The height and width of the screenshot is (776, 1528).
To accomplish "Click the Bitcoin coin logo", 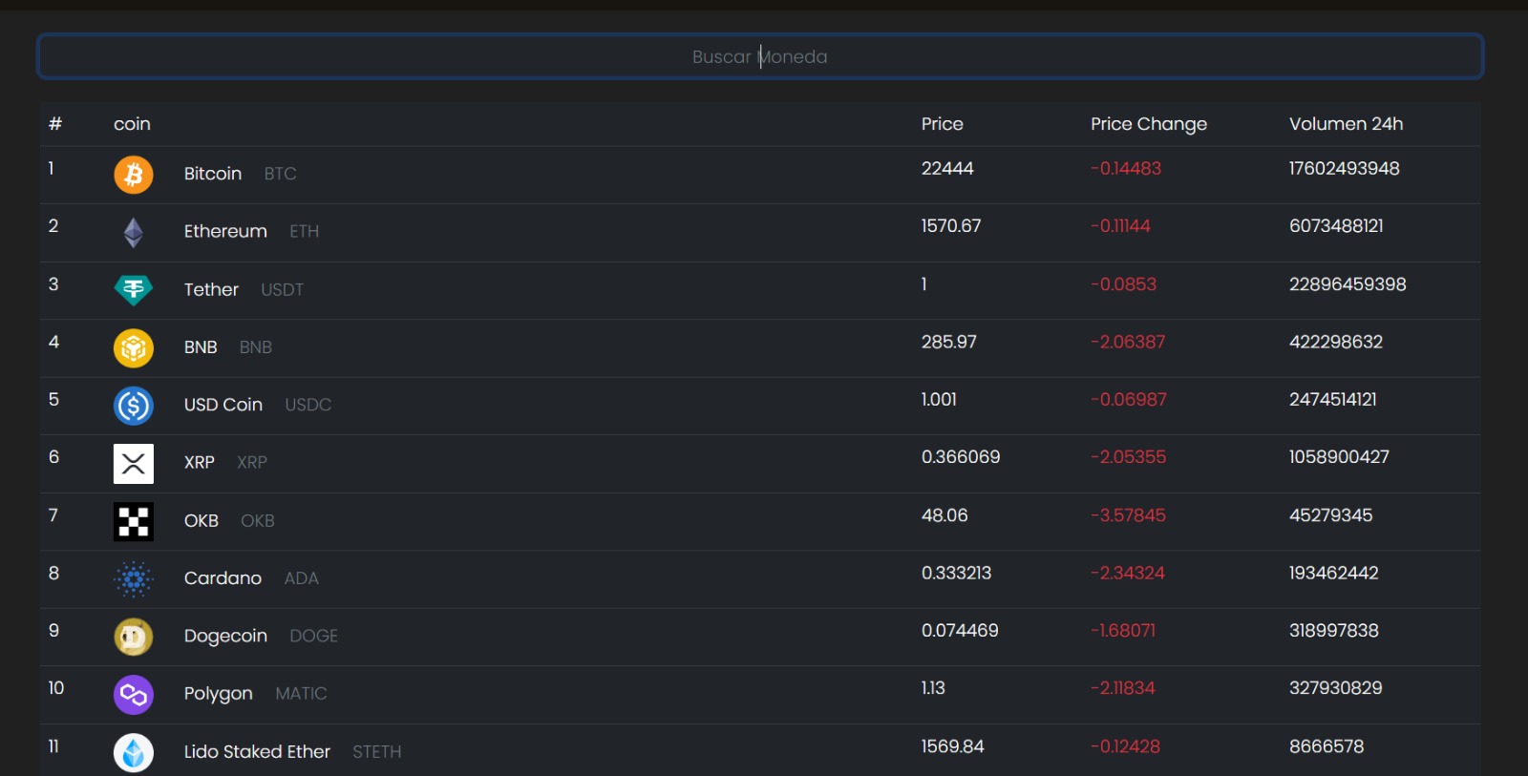I will (x=134, y=175).
